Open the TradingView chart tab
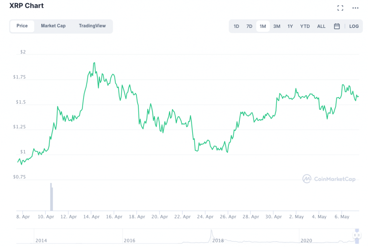The width and height of the screenshot is (368, 247). [x=92, y=26]
